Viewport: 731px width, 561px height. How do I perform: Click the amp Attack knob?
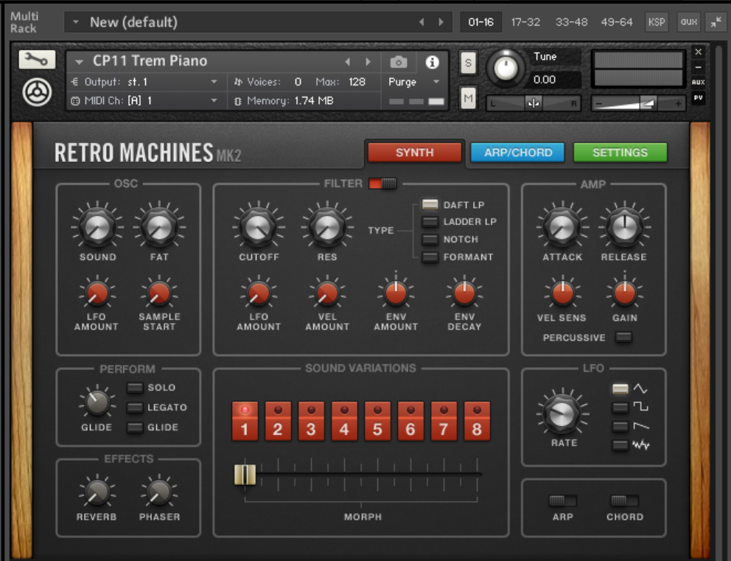(x=562, y=226)
